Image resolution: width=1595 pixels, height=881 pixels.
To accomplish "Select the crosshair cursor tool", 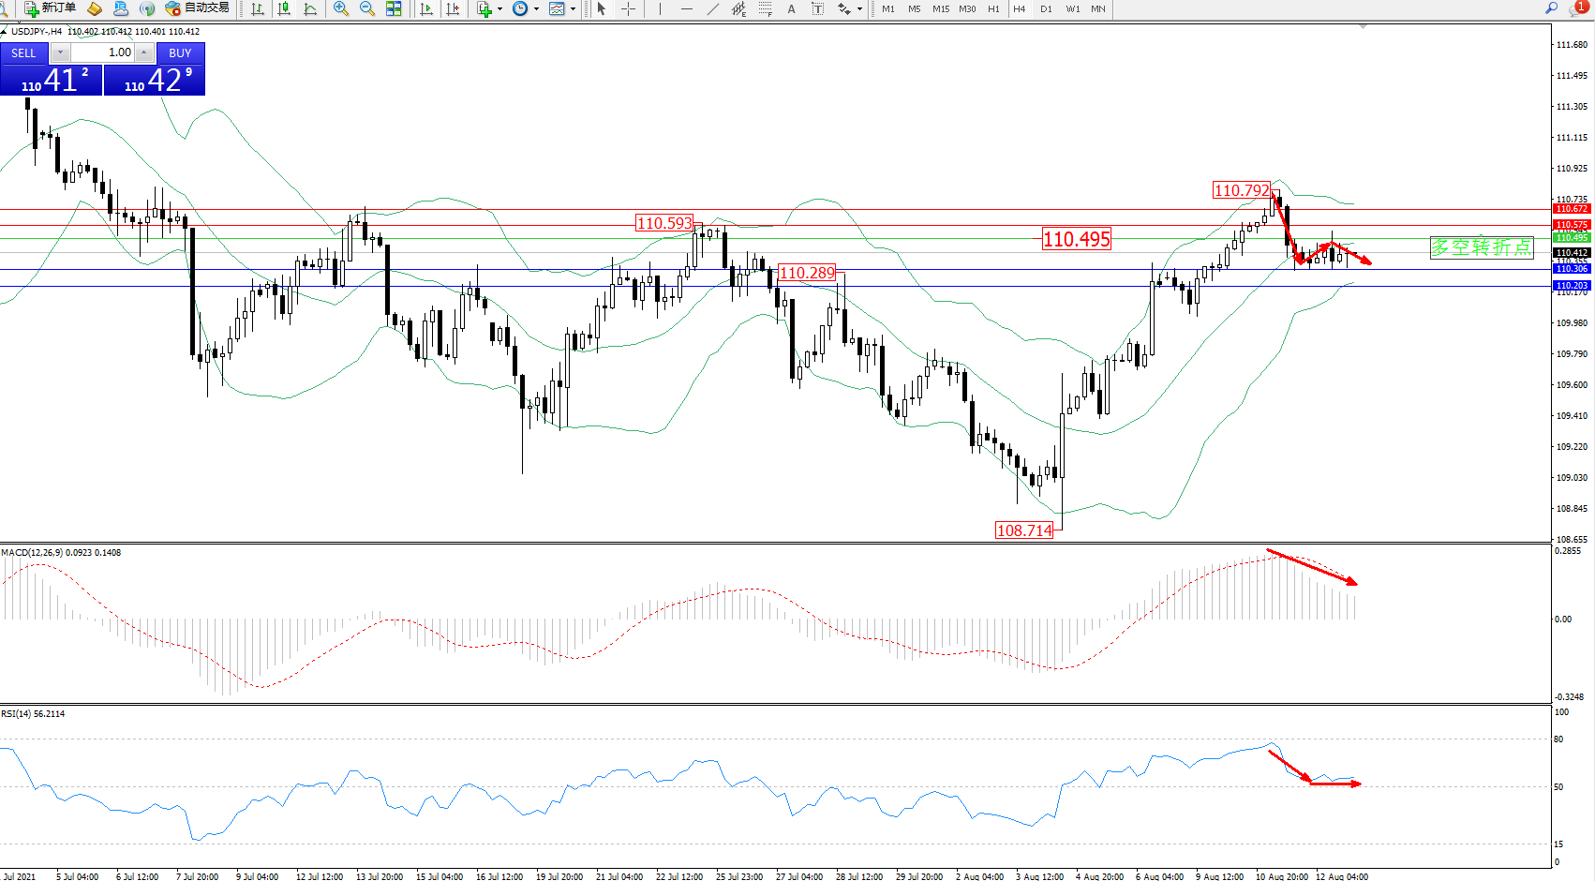I will 628,8.
